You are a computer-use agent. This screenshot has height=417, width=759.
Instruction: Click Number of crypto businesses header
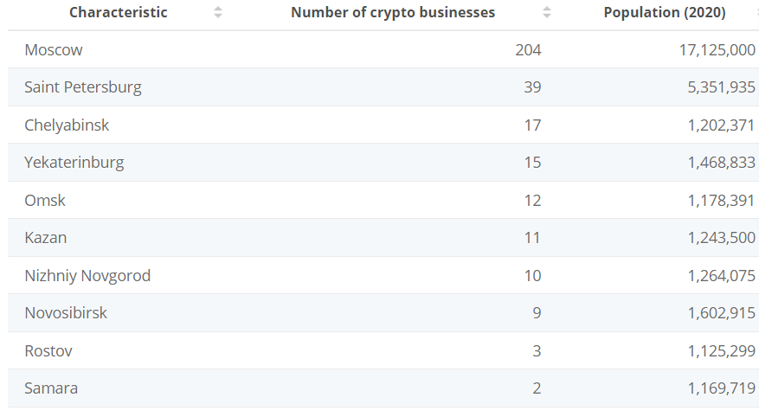[x=393, y=12]
